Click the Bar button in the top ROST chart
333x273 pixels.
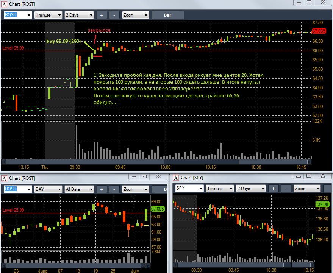pos(168,15)
